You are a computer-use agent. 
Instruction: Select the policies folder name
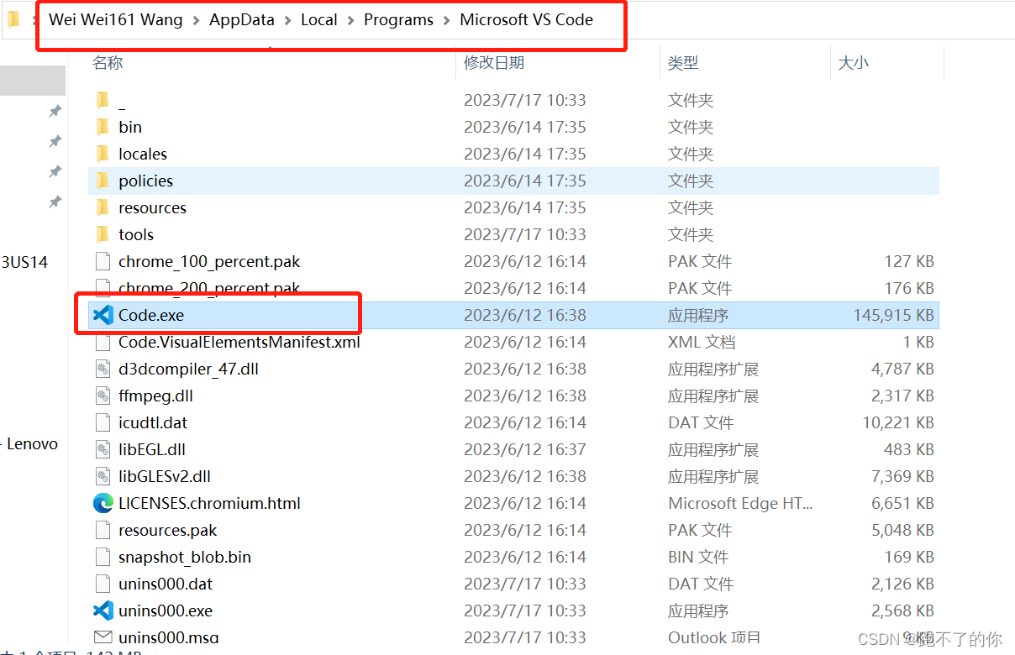145,181
